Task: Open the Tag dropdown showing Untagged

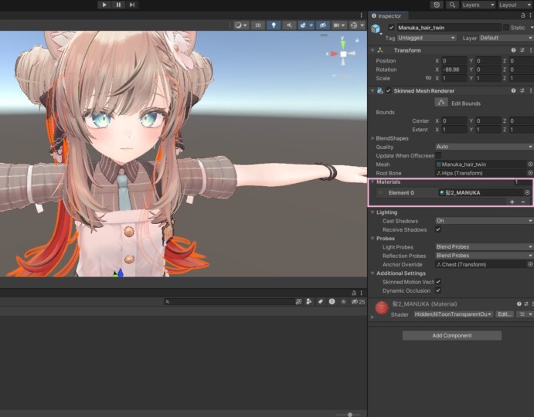Action: click(427, 38)
